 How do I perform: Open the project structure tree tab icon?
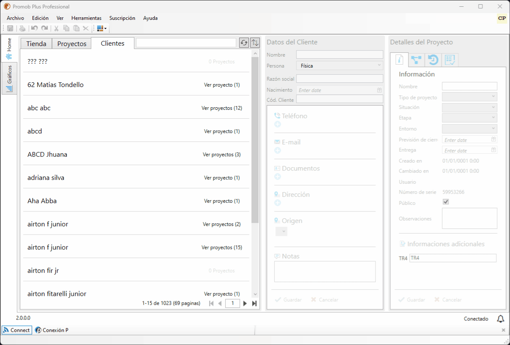417,60
